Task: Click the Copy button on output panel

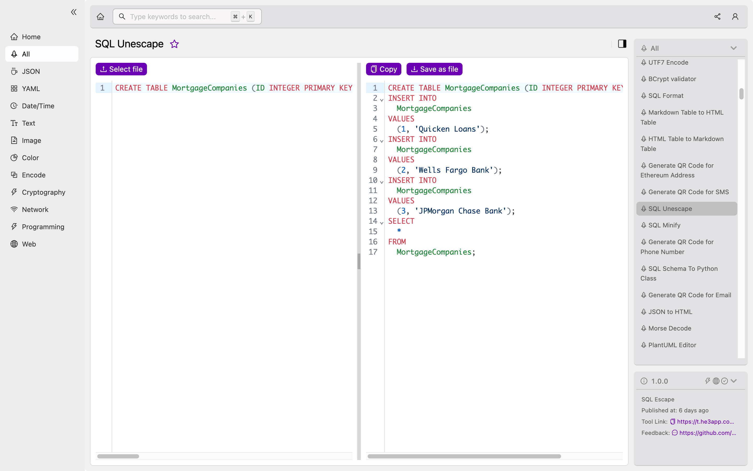Action: click(x=383, y=69)
